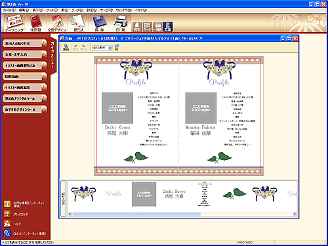Open the ツール menu
This screenshot has height=246, width=328.
(52, 10)
